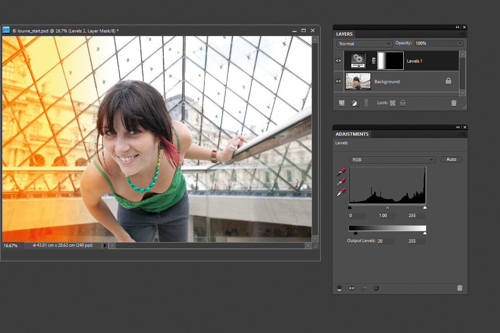
Task: Click the midtone input field showing 1.00
Action: 386,216
